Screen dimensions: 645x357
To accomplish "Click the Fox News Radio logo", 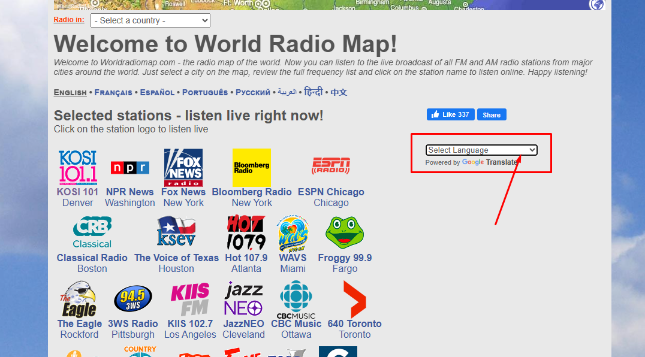I will pyautogui.click(x=183, y=168).
